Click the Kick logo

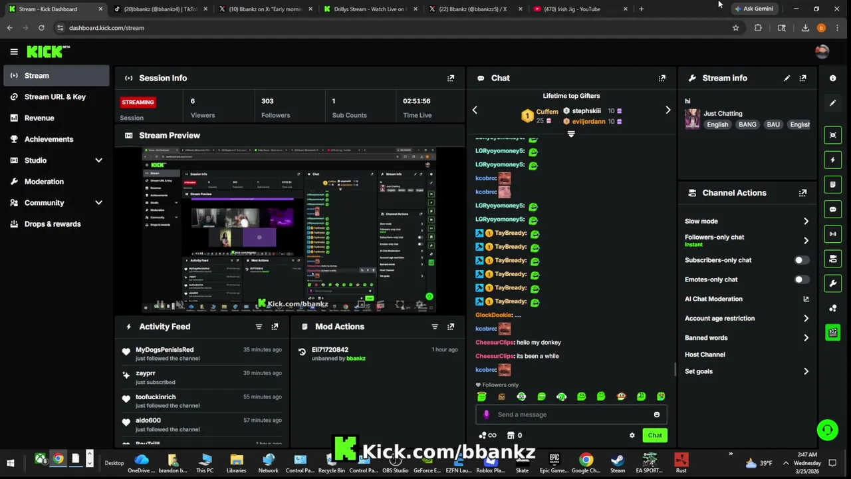(x=48, y=51)
